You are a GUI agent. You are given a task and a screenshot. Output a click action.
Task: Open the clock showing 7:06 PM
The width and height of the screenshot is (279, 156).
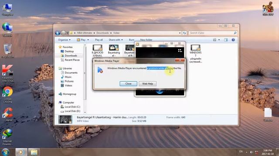268,152
